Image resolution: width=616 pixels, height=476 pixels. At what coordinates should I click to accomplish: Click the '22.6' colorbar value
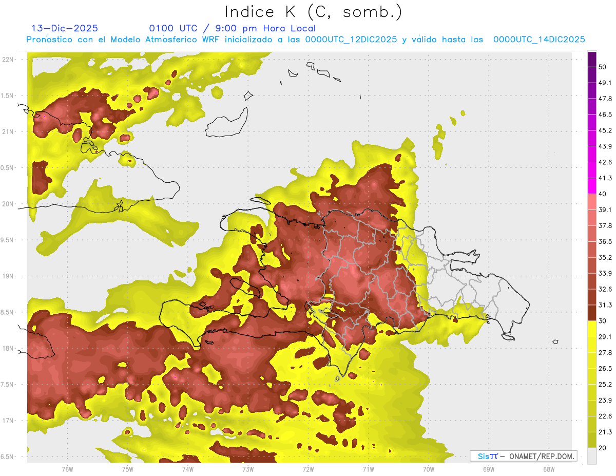point(605,416)
